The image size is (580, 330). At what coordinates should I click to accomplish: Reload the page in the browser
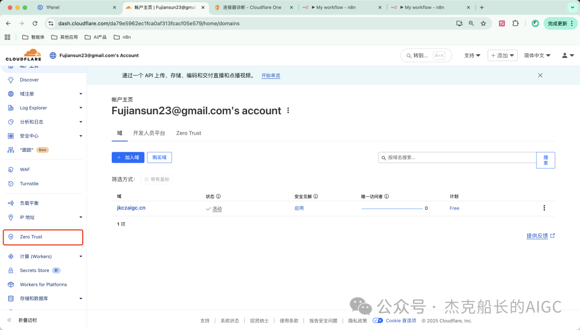(x=35, y=23)
